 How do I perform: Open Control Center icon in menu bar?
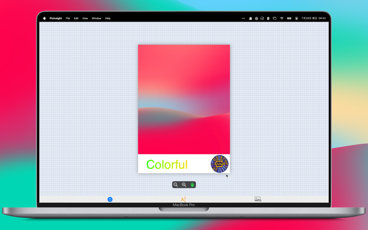pos(297,18)
